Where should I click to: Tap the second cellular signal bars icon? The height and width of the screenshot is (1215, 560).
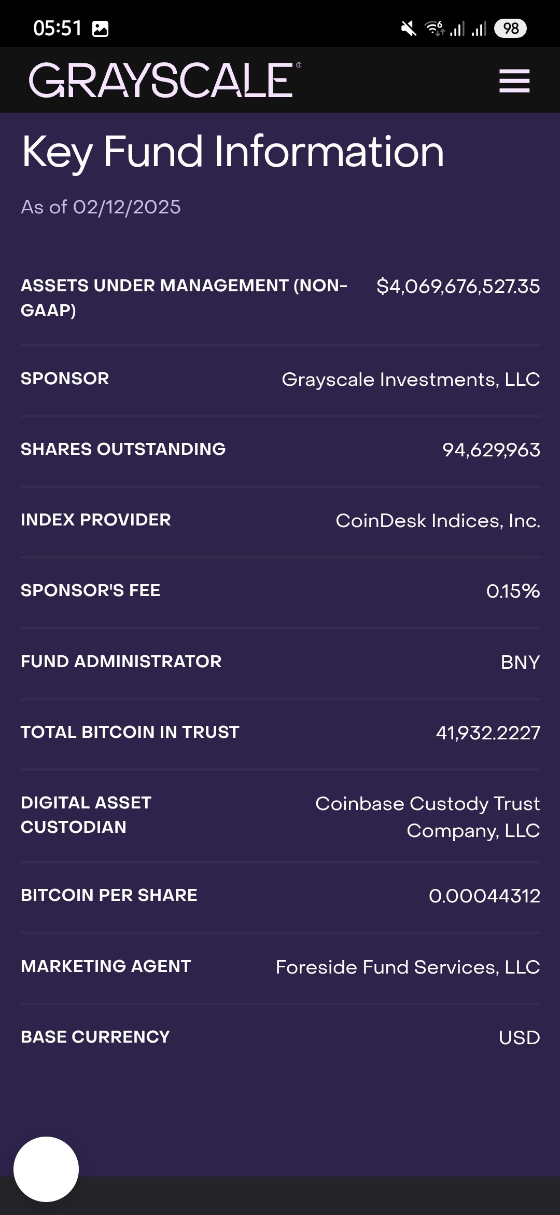[479, 29]
